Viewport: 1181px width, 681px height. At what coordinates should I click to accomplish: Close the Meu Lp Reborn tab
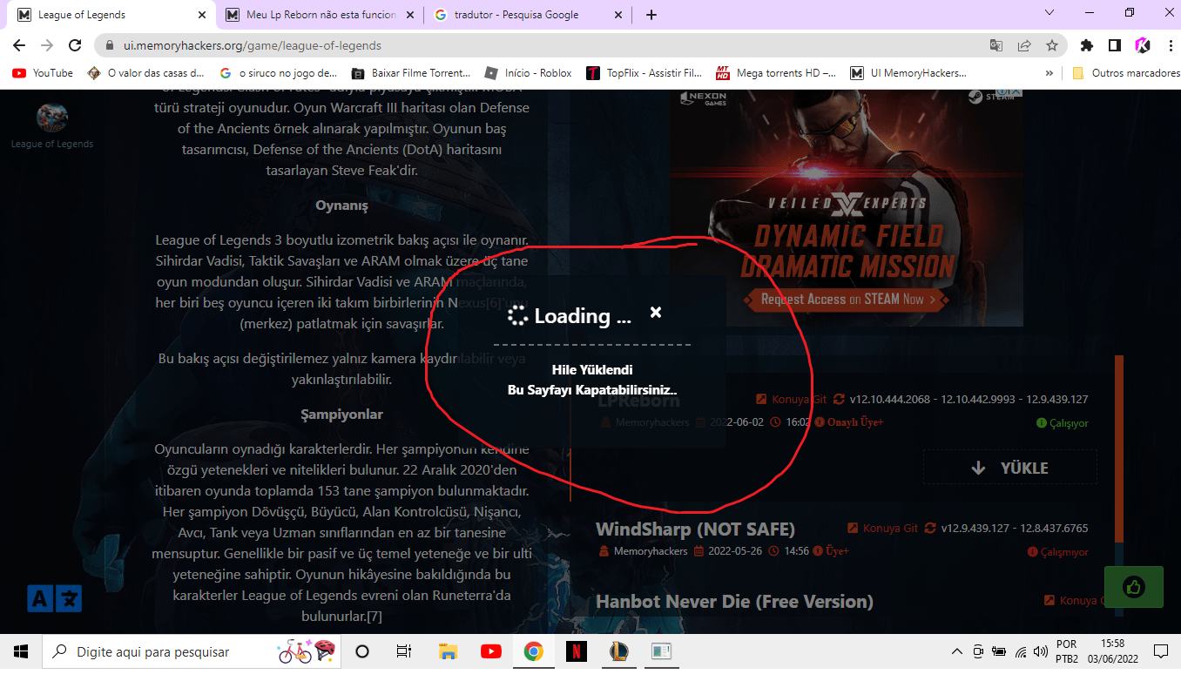point(409,15)
